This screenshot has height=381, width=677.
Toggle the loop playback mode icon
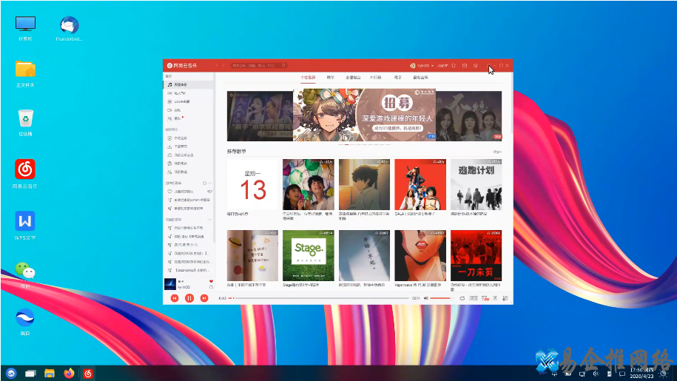click(462, 297)
